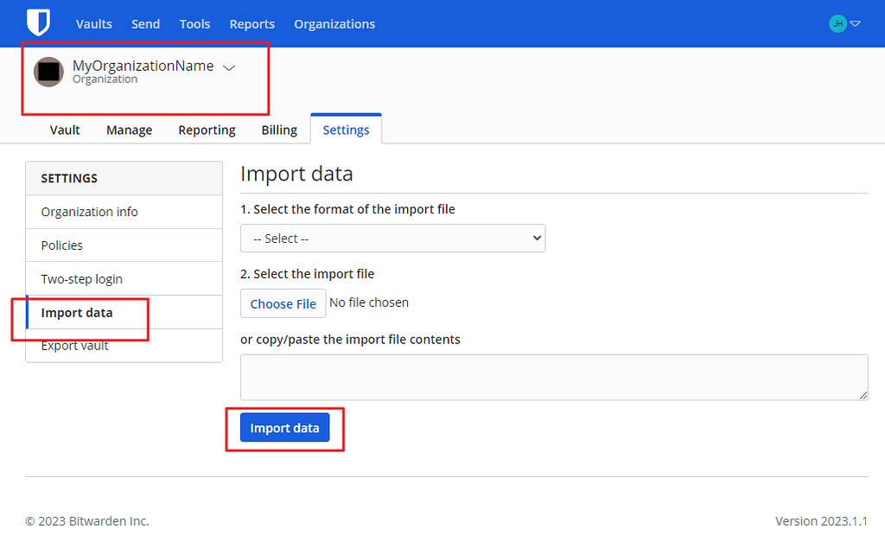The image size is (885, 535).
Task: Open the Policies settings page
Action: [63, 245]
